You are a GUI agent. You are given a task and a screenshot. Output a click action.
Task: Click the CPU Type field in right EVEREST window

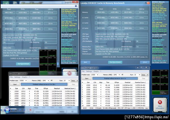pos(121,34)
